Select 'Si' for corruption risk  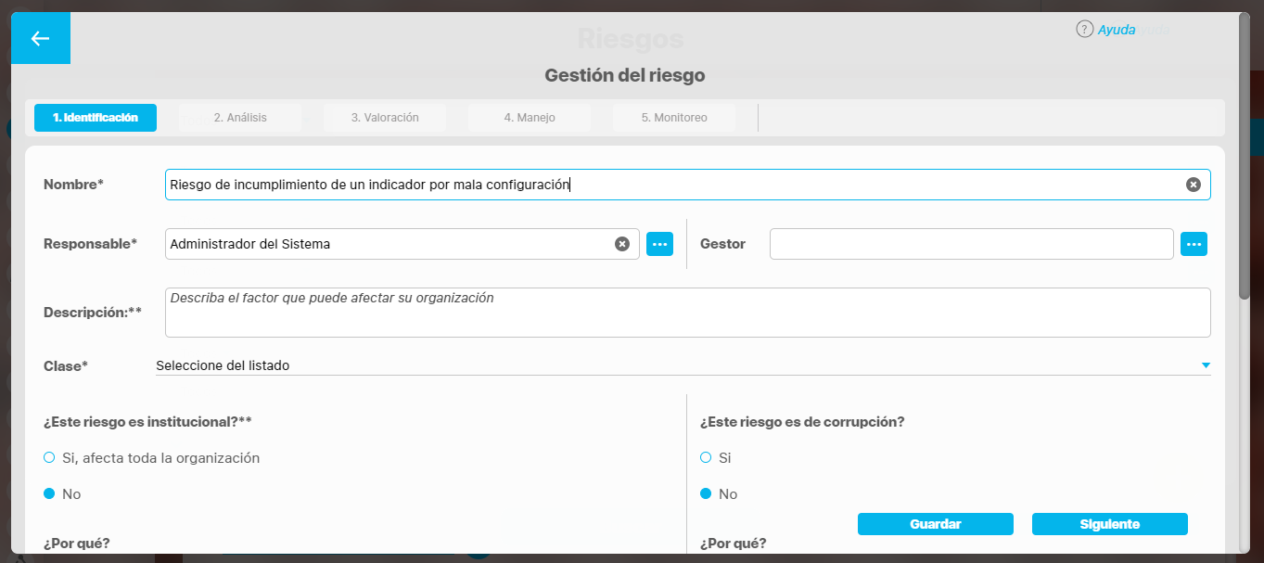tap(706, 457)
